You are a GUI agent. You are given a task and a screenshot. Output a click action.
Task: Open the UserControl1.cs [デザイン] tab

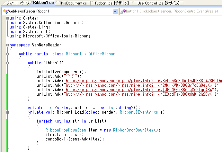(x=158, y=3)
